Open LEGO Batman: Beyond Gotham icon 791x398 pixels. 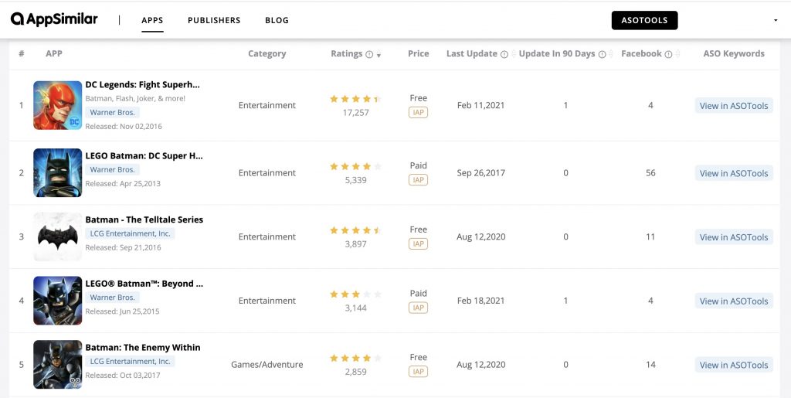tap(57, 301)
